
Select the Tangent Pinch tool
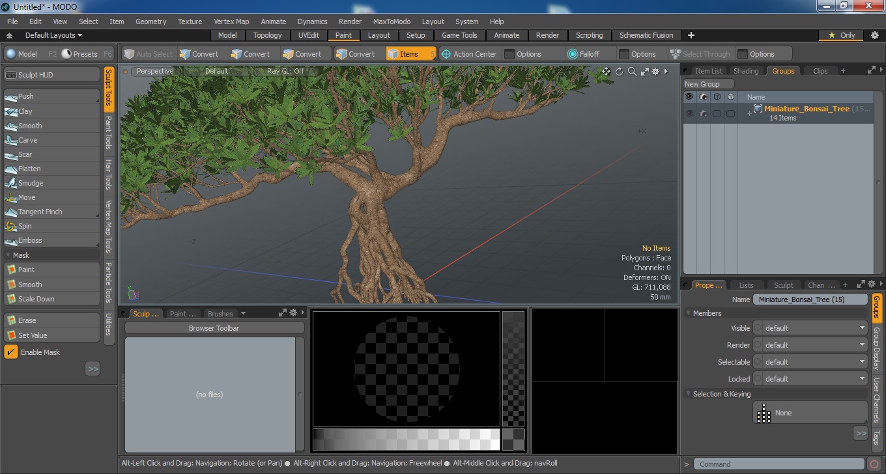(x=51, y=212)
